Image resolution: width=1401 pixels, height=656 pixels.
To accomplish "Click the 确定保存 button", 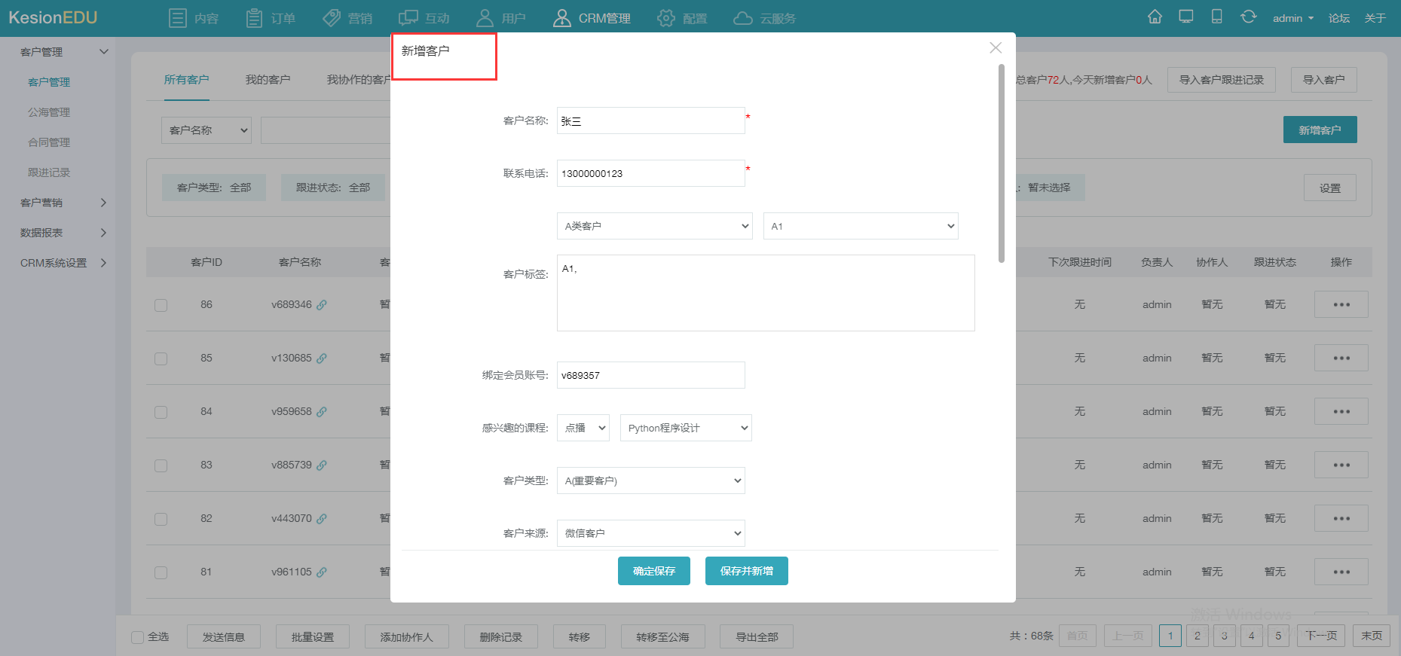I will (x=654, y=571).
